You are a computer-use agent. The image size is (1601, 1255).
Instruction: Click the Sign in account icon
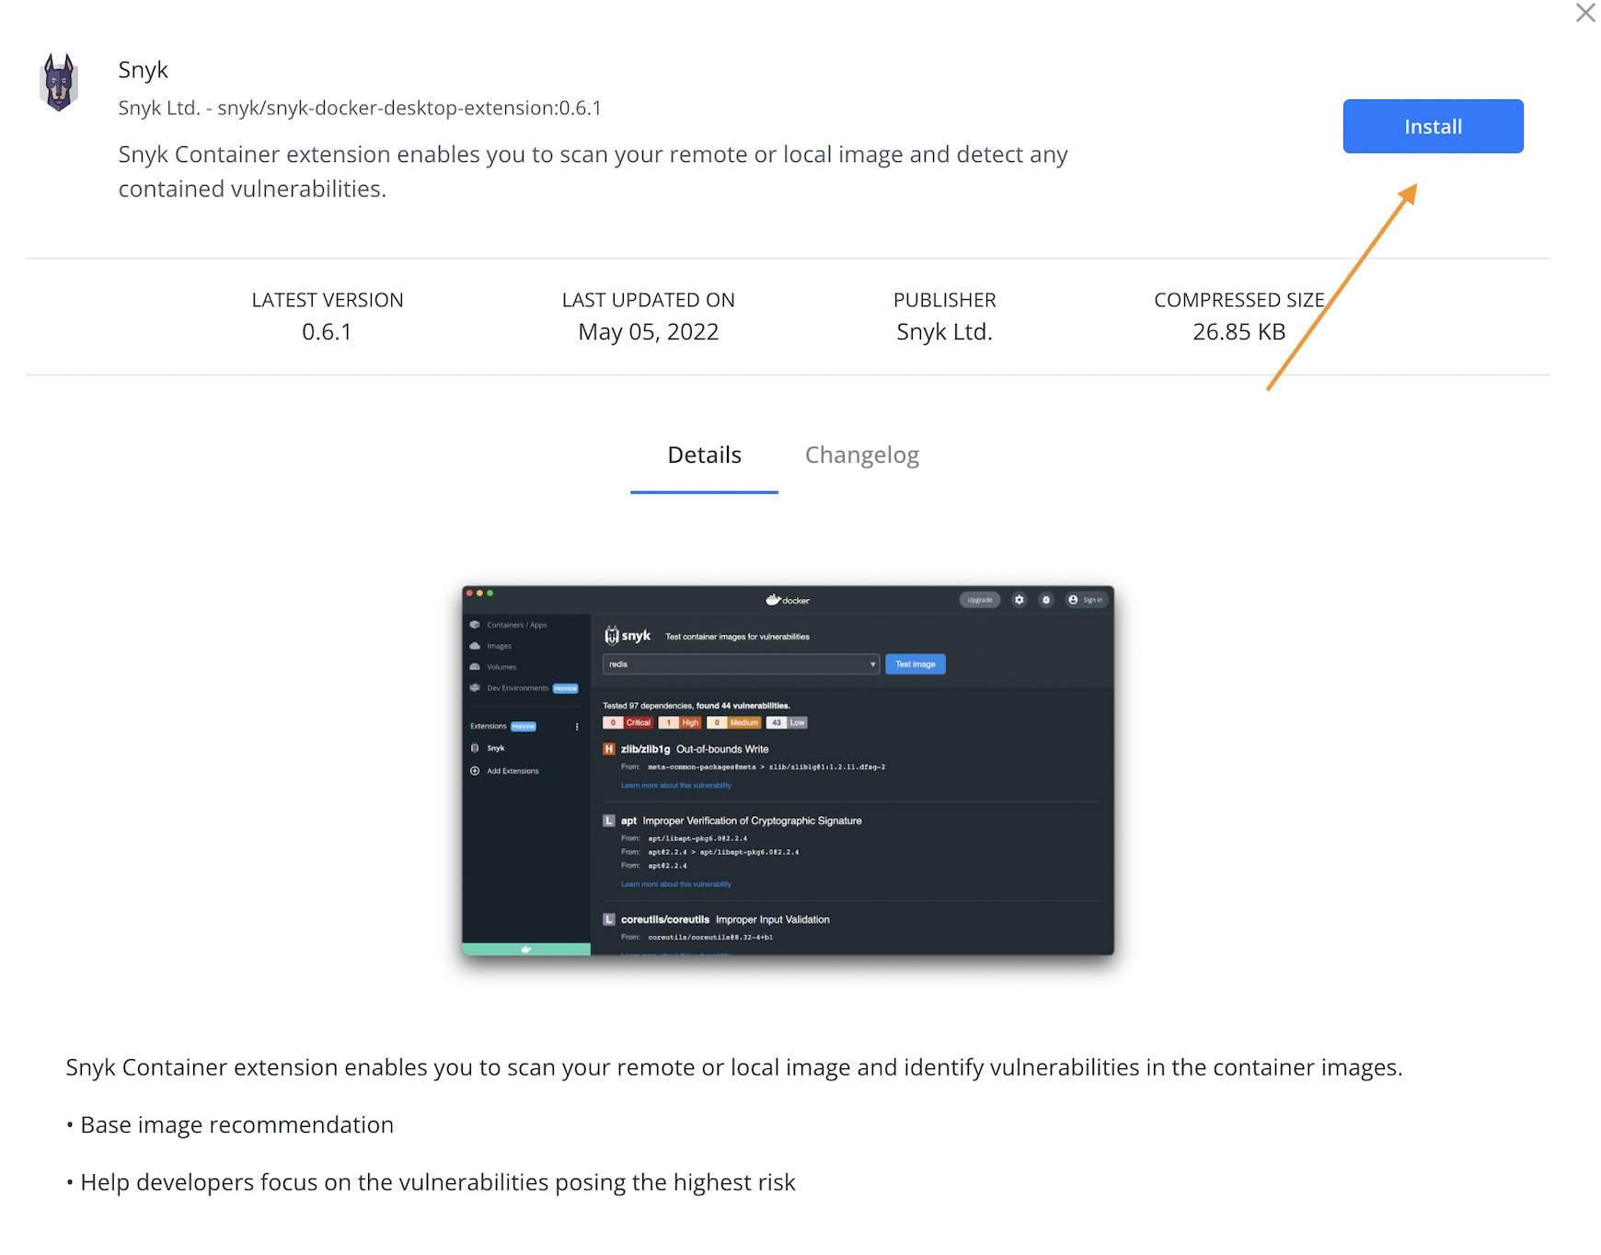pyautogui.click(x=1073, y=600)
